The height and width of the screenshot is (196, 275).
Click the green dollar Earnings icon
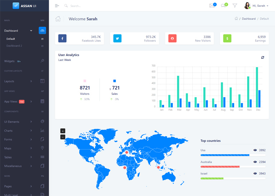227,38
